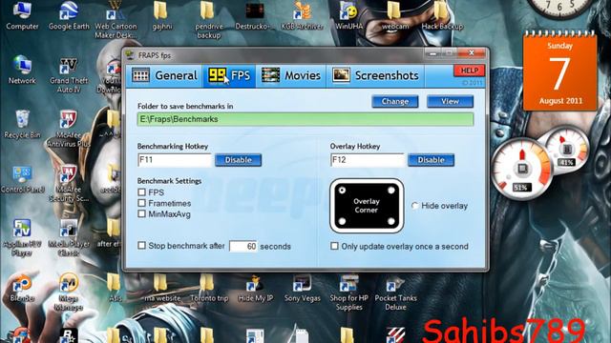Open the Screenshots tab

coord(375,75)
